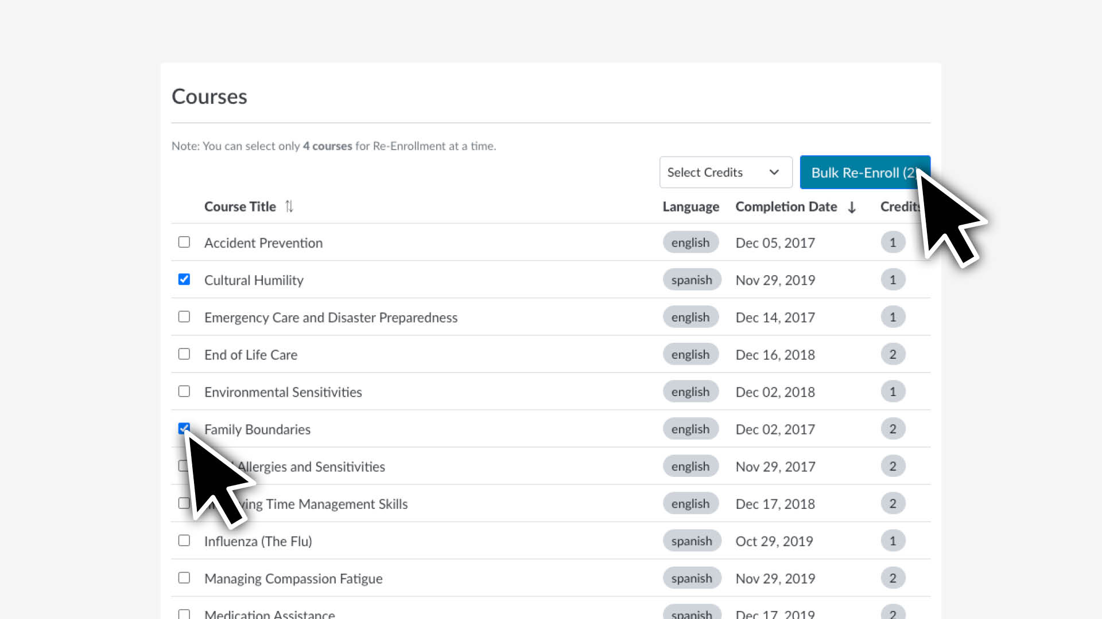
Task: Click the Course Title column header
Action: coord(240,206)
